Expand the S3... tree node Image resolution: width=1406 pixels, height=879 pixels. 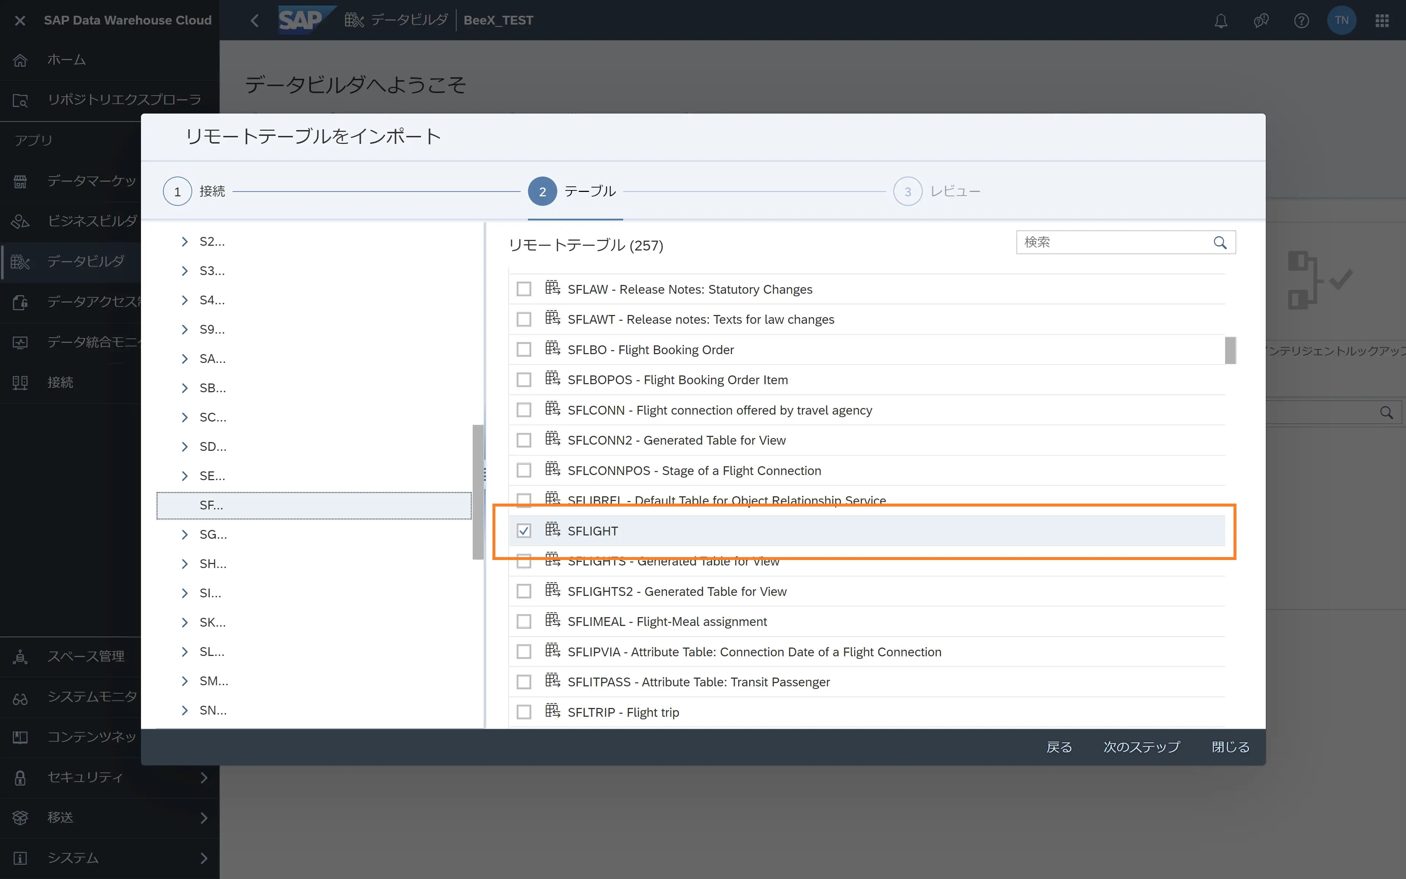[x=185, y=271]
